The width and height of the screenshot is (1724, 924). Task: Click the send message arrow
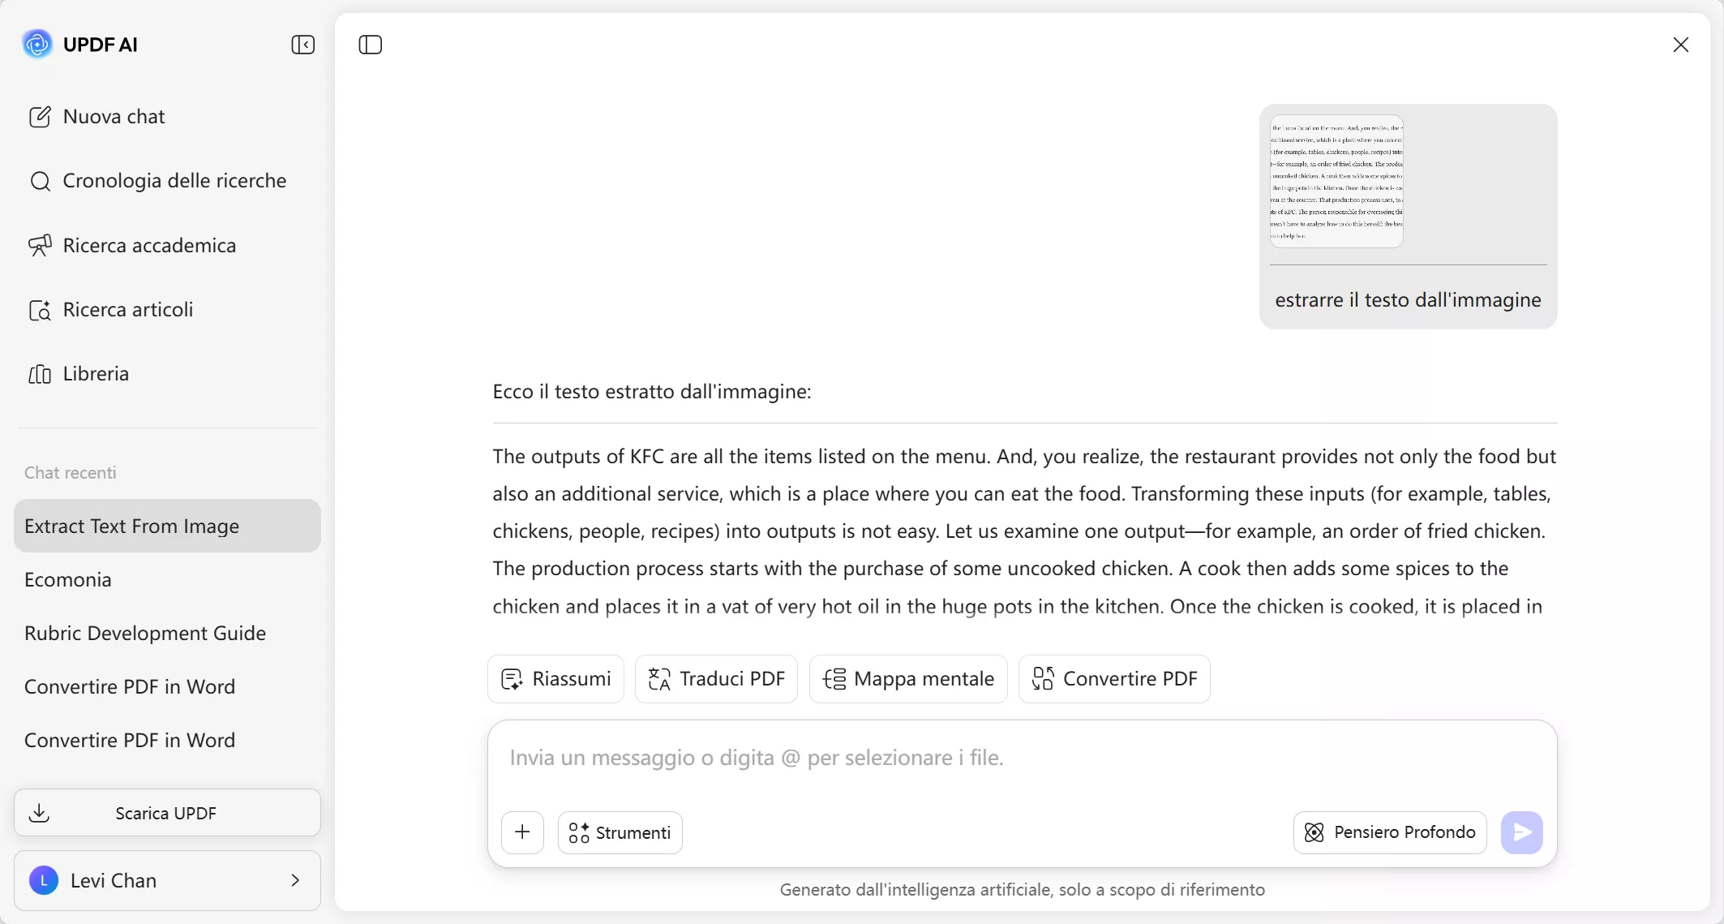coord(1522,832)
